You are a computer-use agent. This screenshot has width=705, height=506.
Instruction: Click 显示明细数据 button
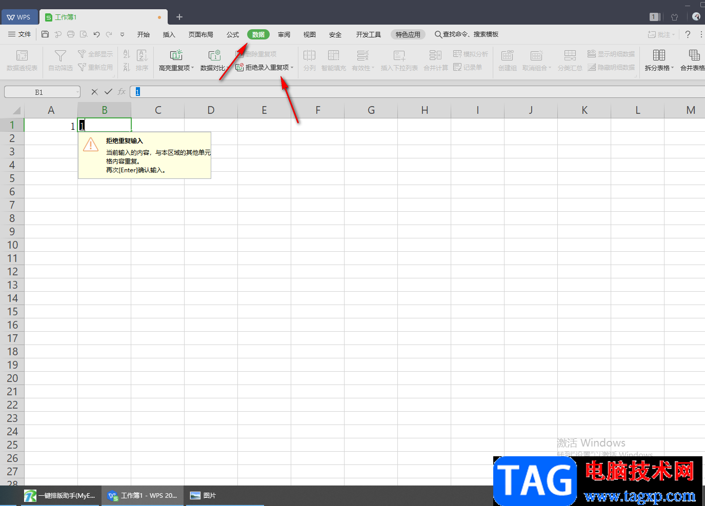point(611,54)
